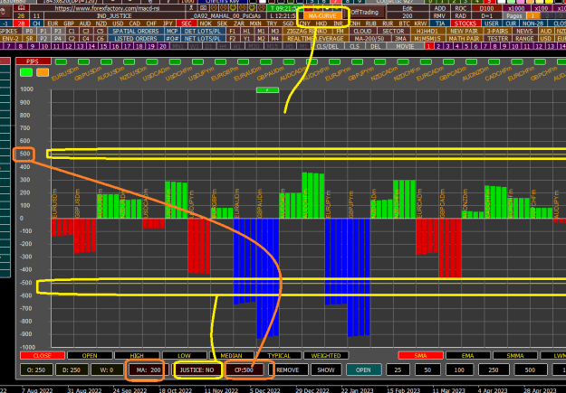Select JPY in the currency row
Screen dimensions: 566x393
pyautogui.click(x=168, y=23)
